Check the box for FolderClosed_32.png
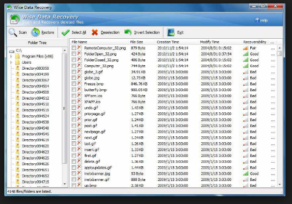292x204 pixels. [x=74, y=60]
